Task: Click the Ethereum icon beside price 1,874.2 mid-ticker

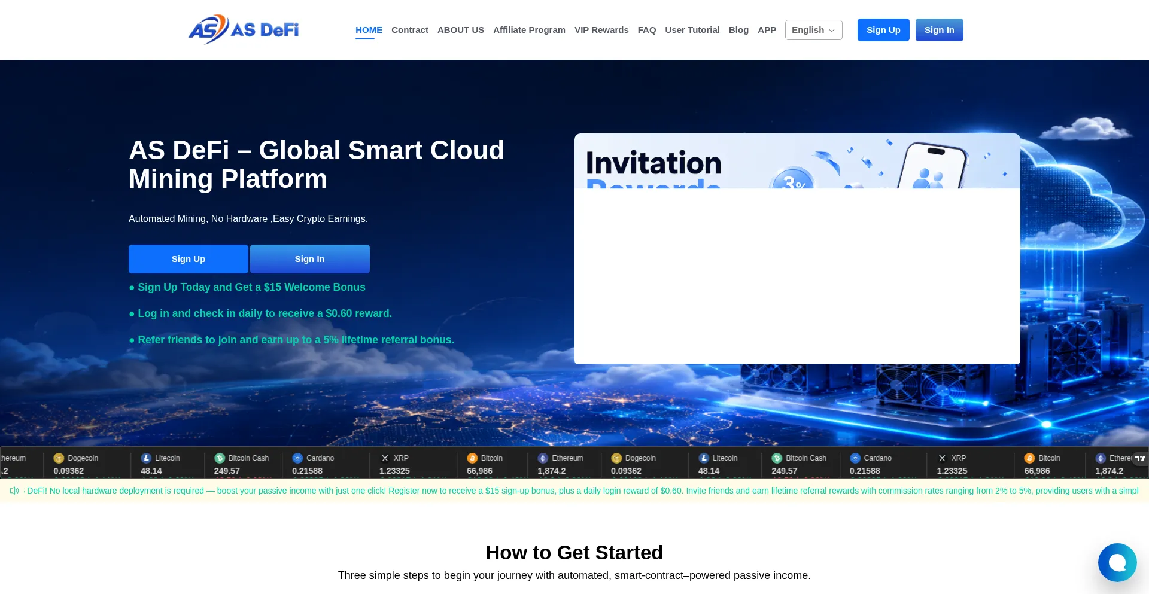Action: pyautogui.click(x=543, y=458)
